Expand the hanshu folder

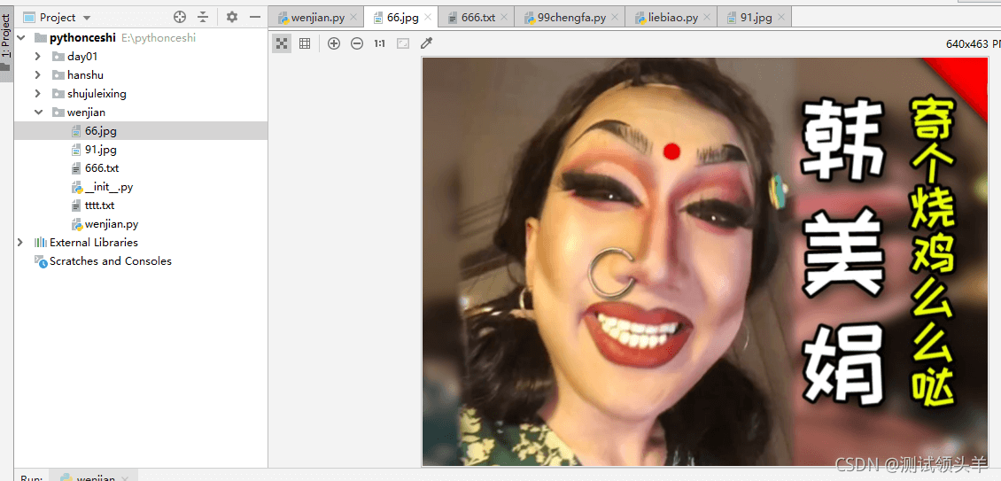(38, 74)
